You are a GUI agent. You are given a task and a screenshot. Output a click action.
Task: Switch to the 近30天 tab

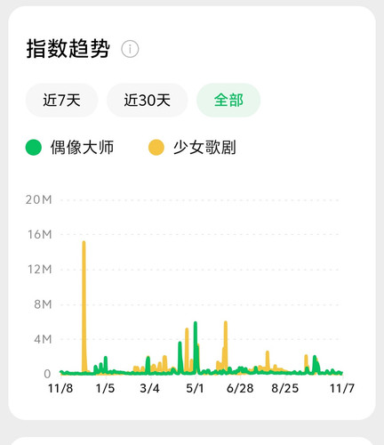(147, 100)
